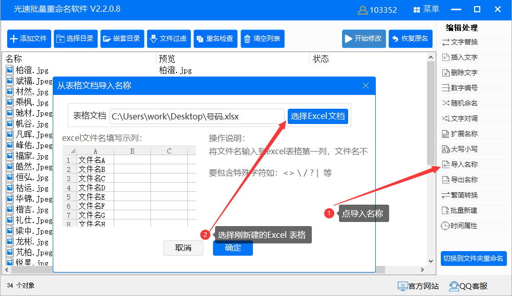Open the 批量新建 batch create tool
The height and width of the screenshot is (296, 512).
(x=460, y=210)
